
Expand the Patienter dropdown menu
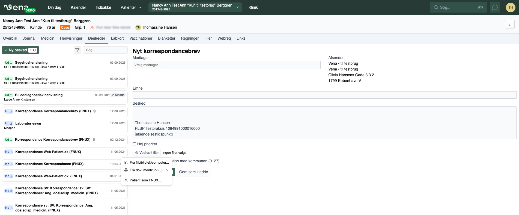[x=131, y=7]
